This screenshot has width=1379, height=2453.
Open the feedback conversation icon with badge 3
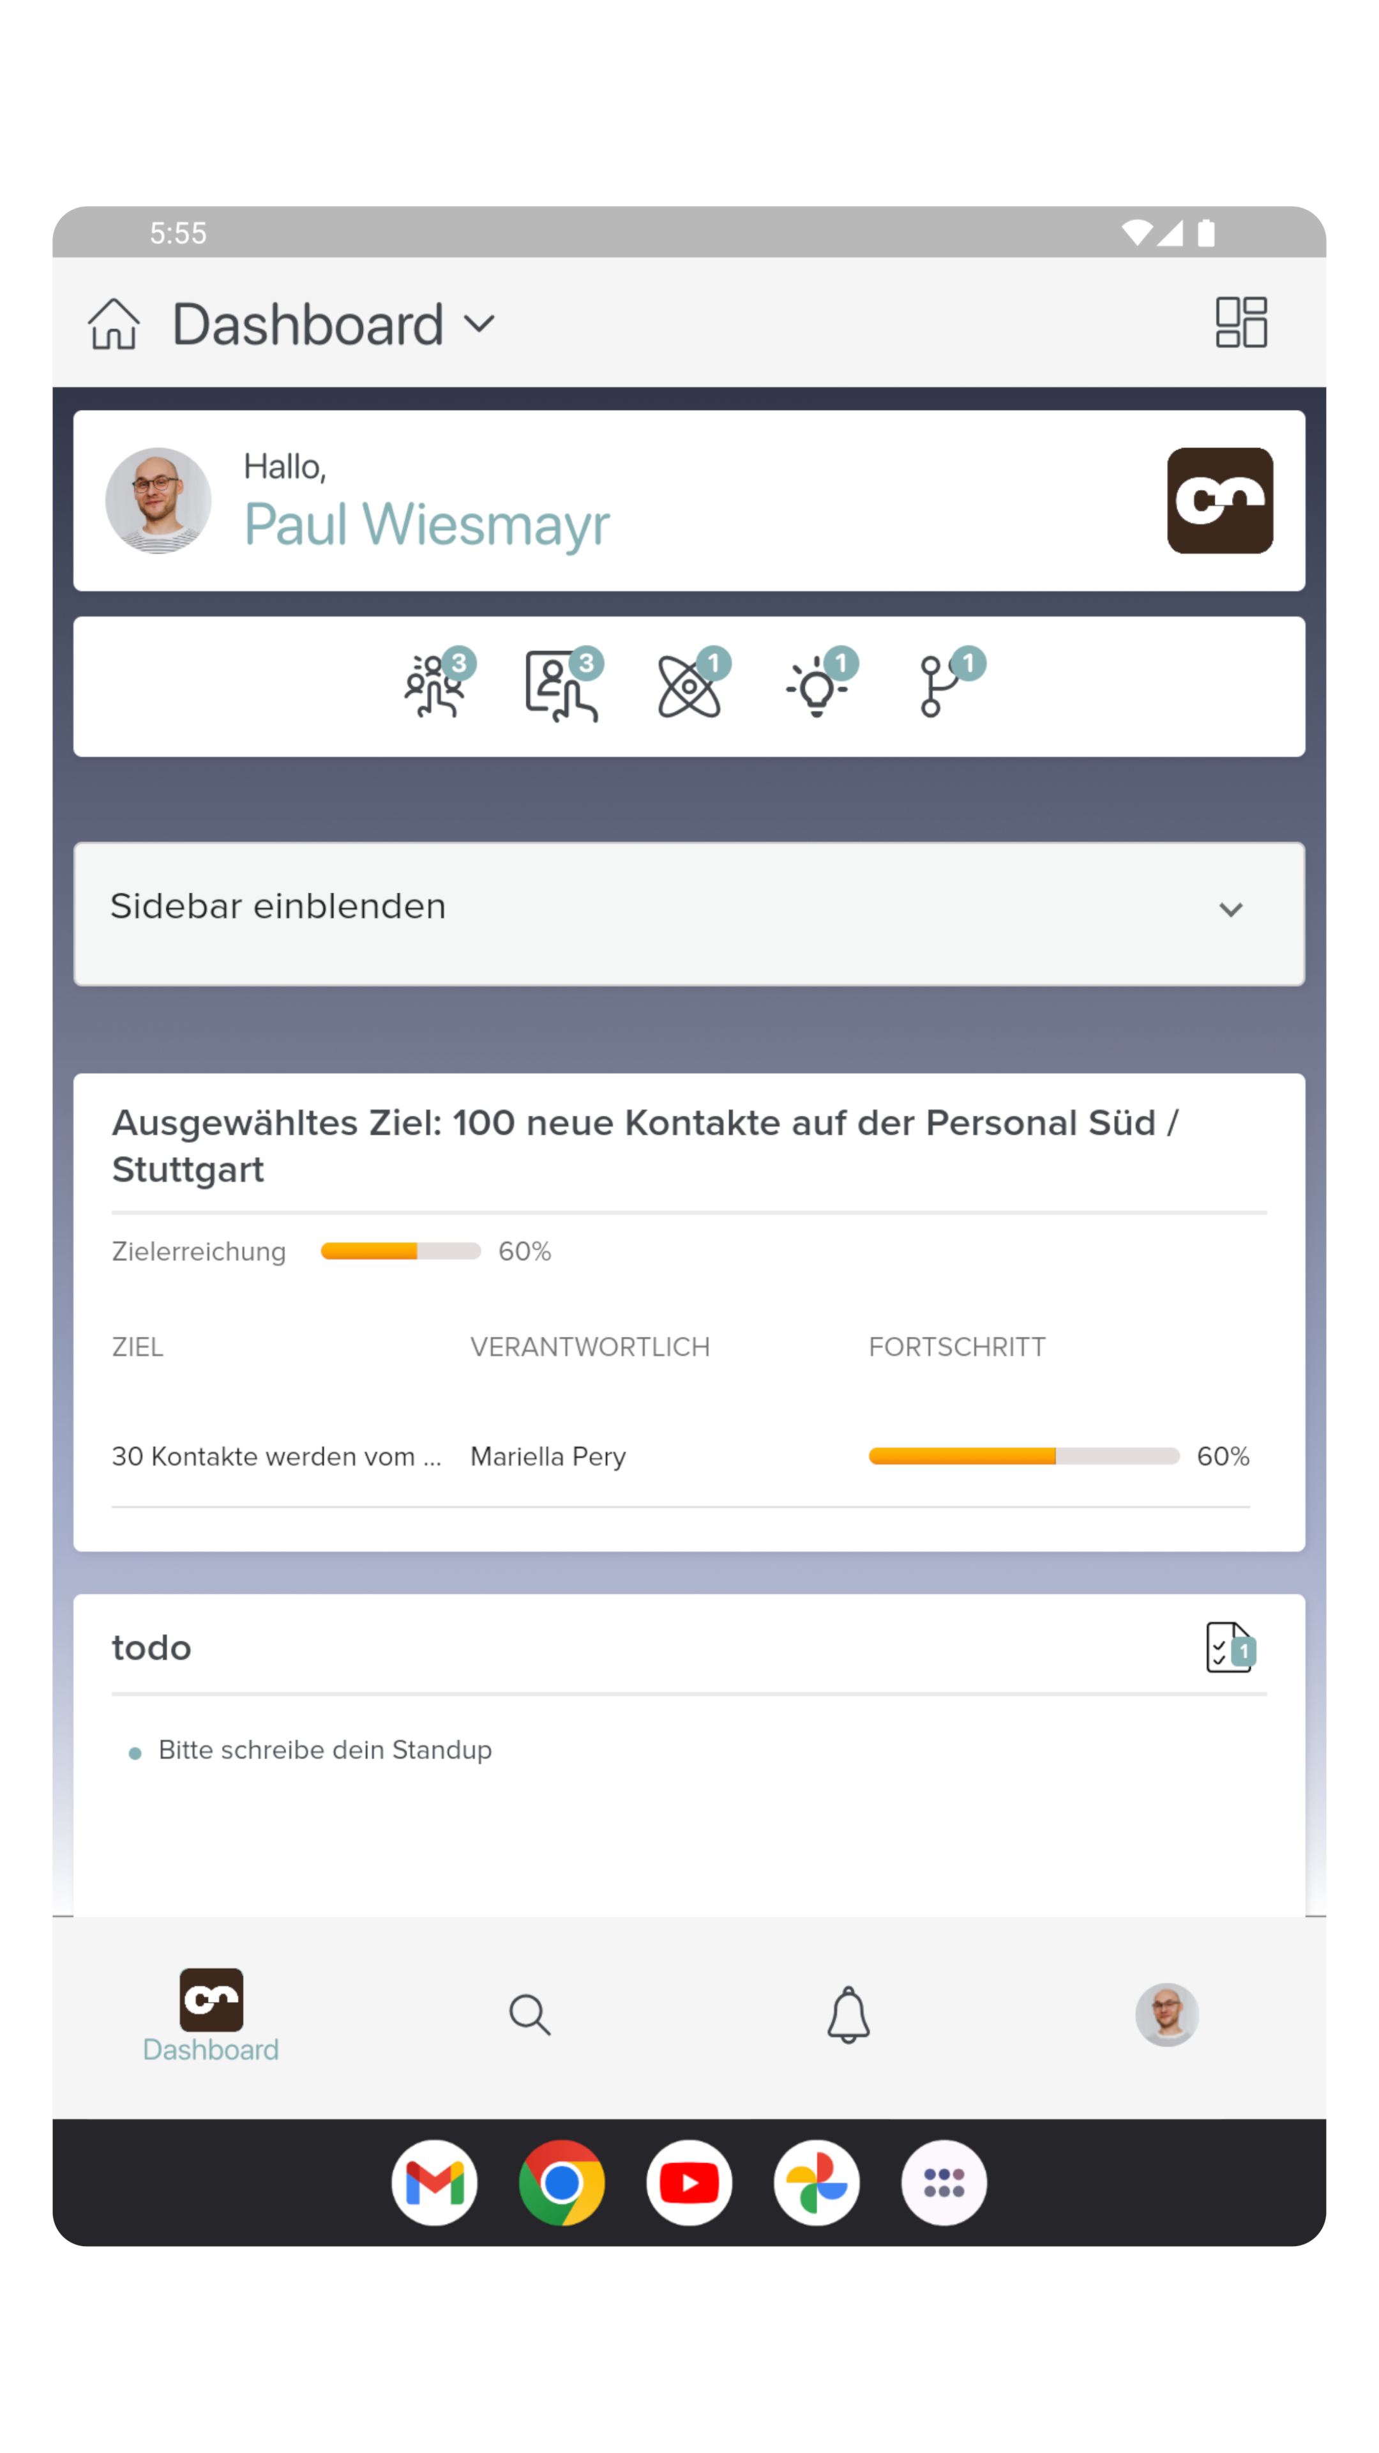pos(564,685)
